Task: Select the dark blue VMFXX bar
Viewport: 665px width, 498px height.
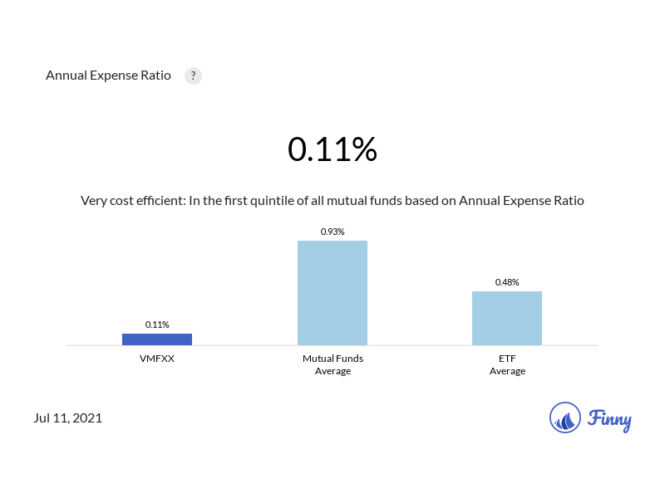Action: (x=157, y=339)
